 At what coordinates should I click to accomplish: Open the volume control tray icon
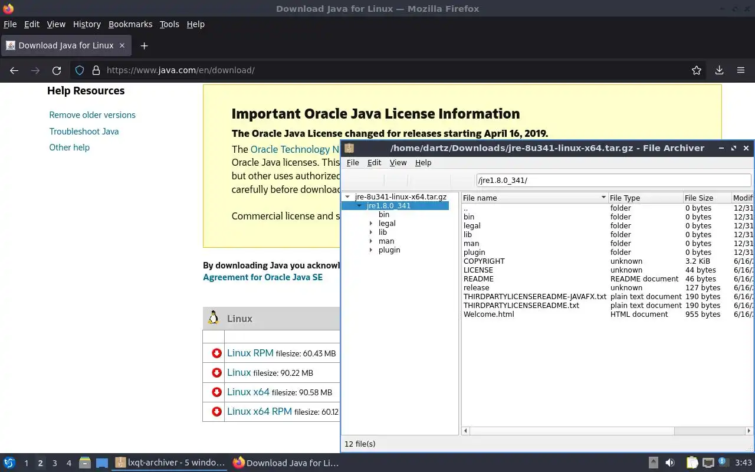click(x=670, y=463)
